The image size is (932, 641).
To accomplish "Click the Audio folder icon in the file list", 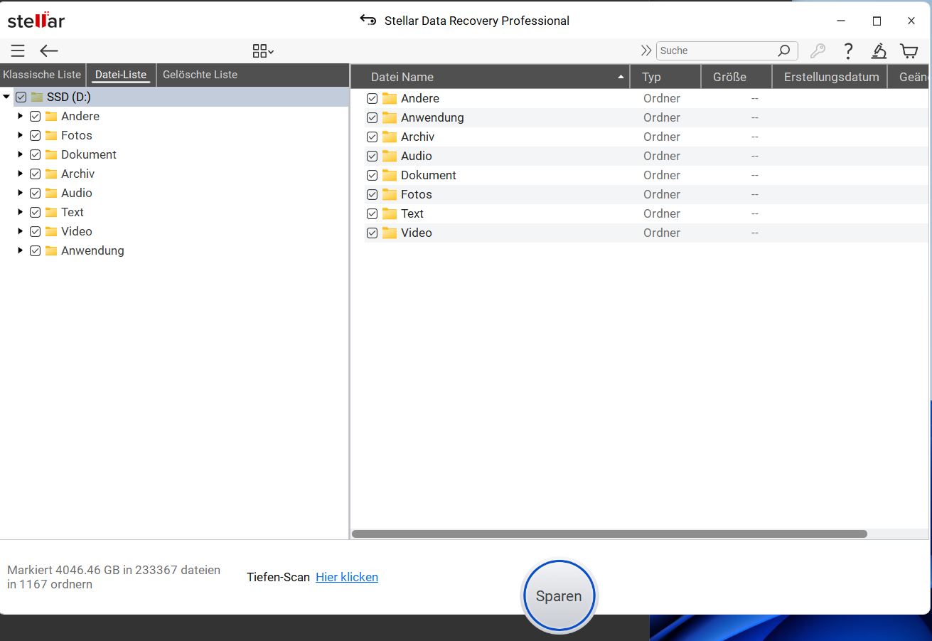I will (390, 156).
